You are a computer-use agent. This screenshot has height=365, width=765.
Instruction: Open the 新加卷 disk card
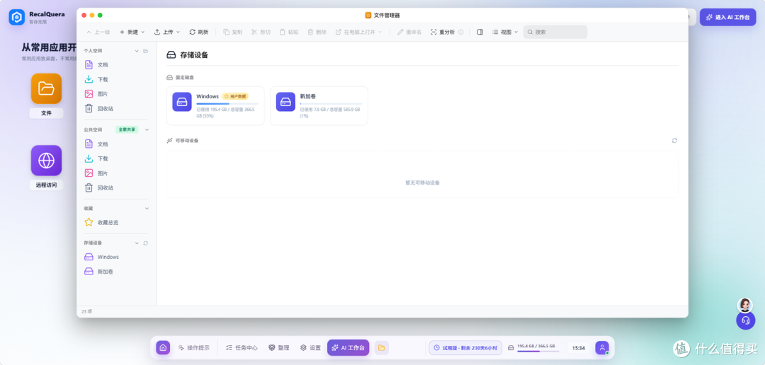pos(319,105)
